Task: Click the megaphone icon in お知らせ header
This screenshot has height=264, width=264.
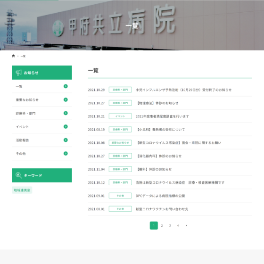Action: (18, 73)
